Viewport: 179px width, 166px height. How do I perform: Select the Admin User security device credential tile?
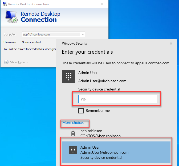(x=116, y=152)
